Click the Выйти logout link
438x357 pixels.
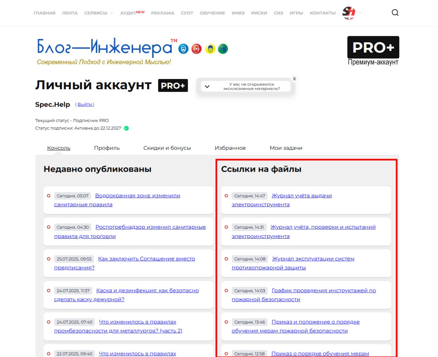click(x=85, y=104)
